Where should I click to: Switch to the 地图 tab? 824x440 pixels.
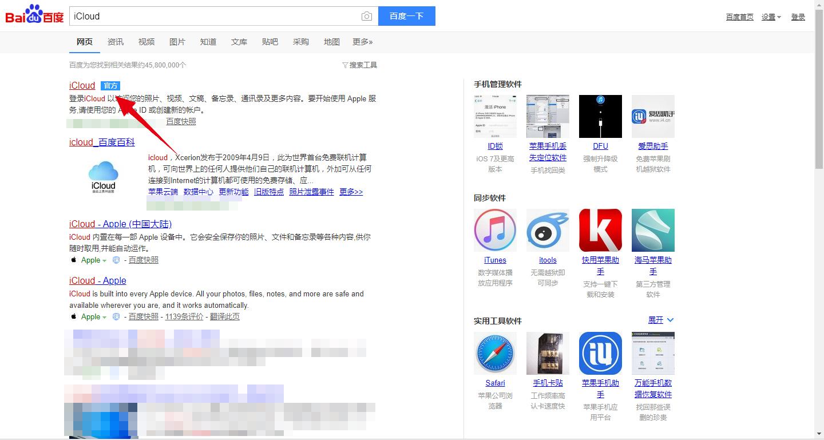click(332, 42)
